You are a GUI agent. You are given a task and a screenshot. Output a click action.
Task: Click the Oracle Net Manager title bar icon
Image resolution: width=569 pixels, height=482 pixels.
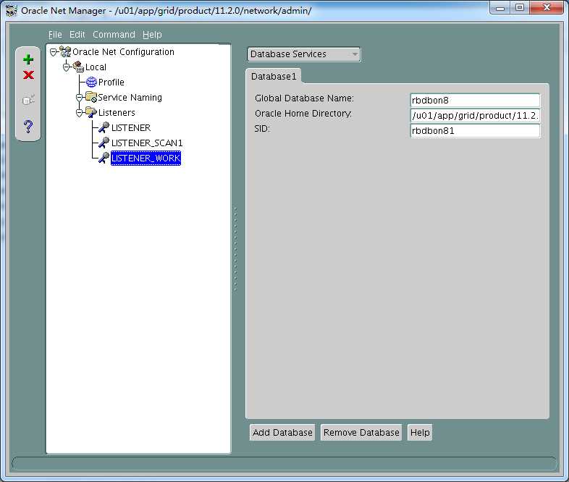point(12,11)
